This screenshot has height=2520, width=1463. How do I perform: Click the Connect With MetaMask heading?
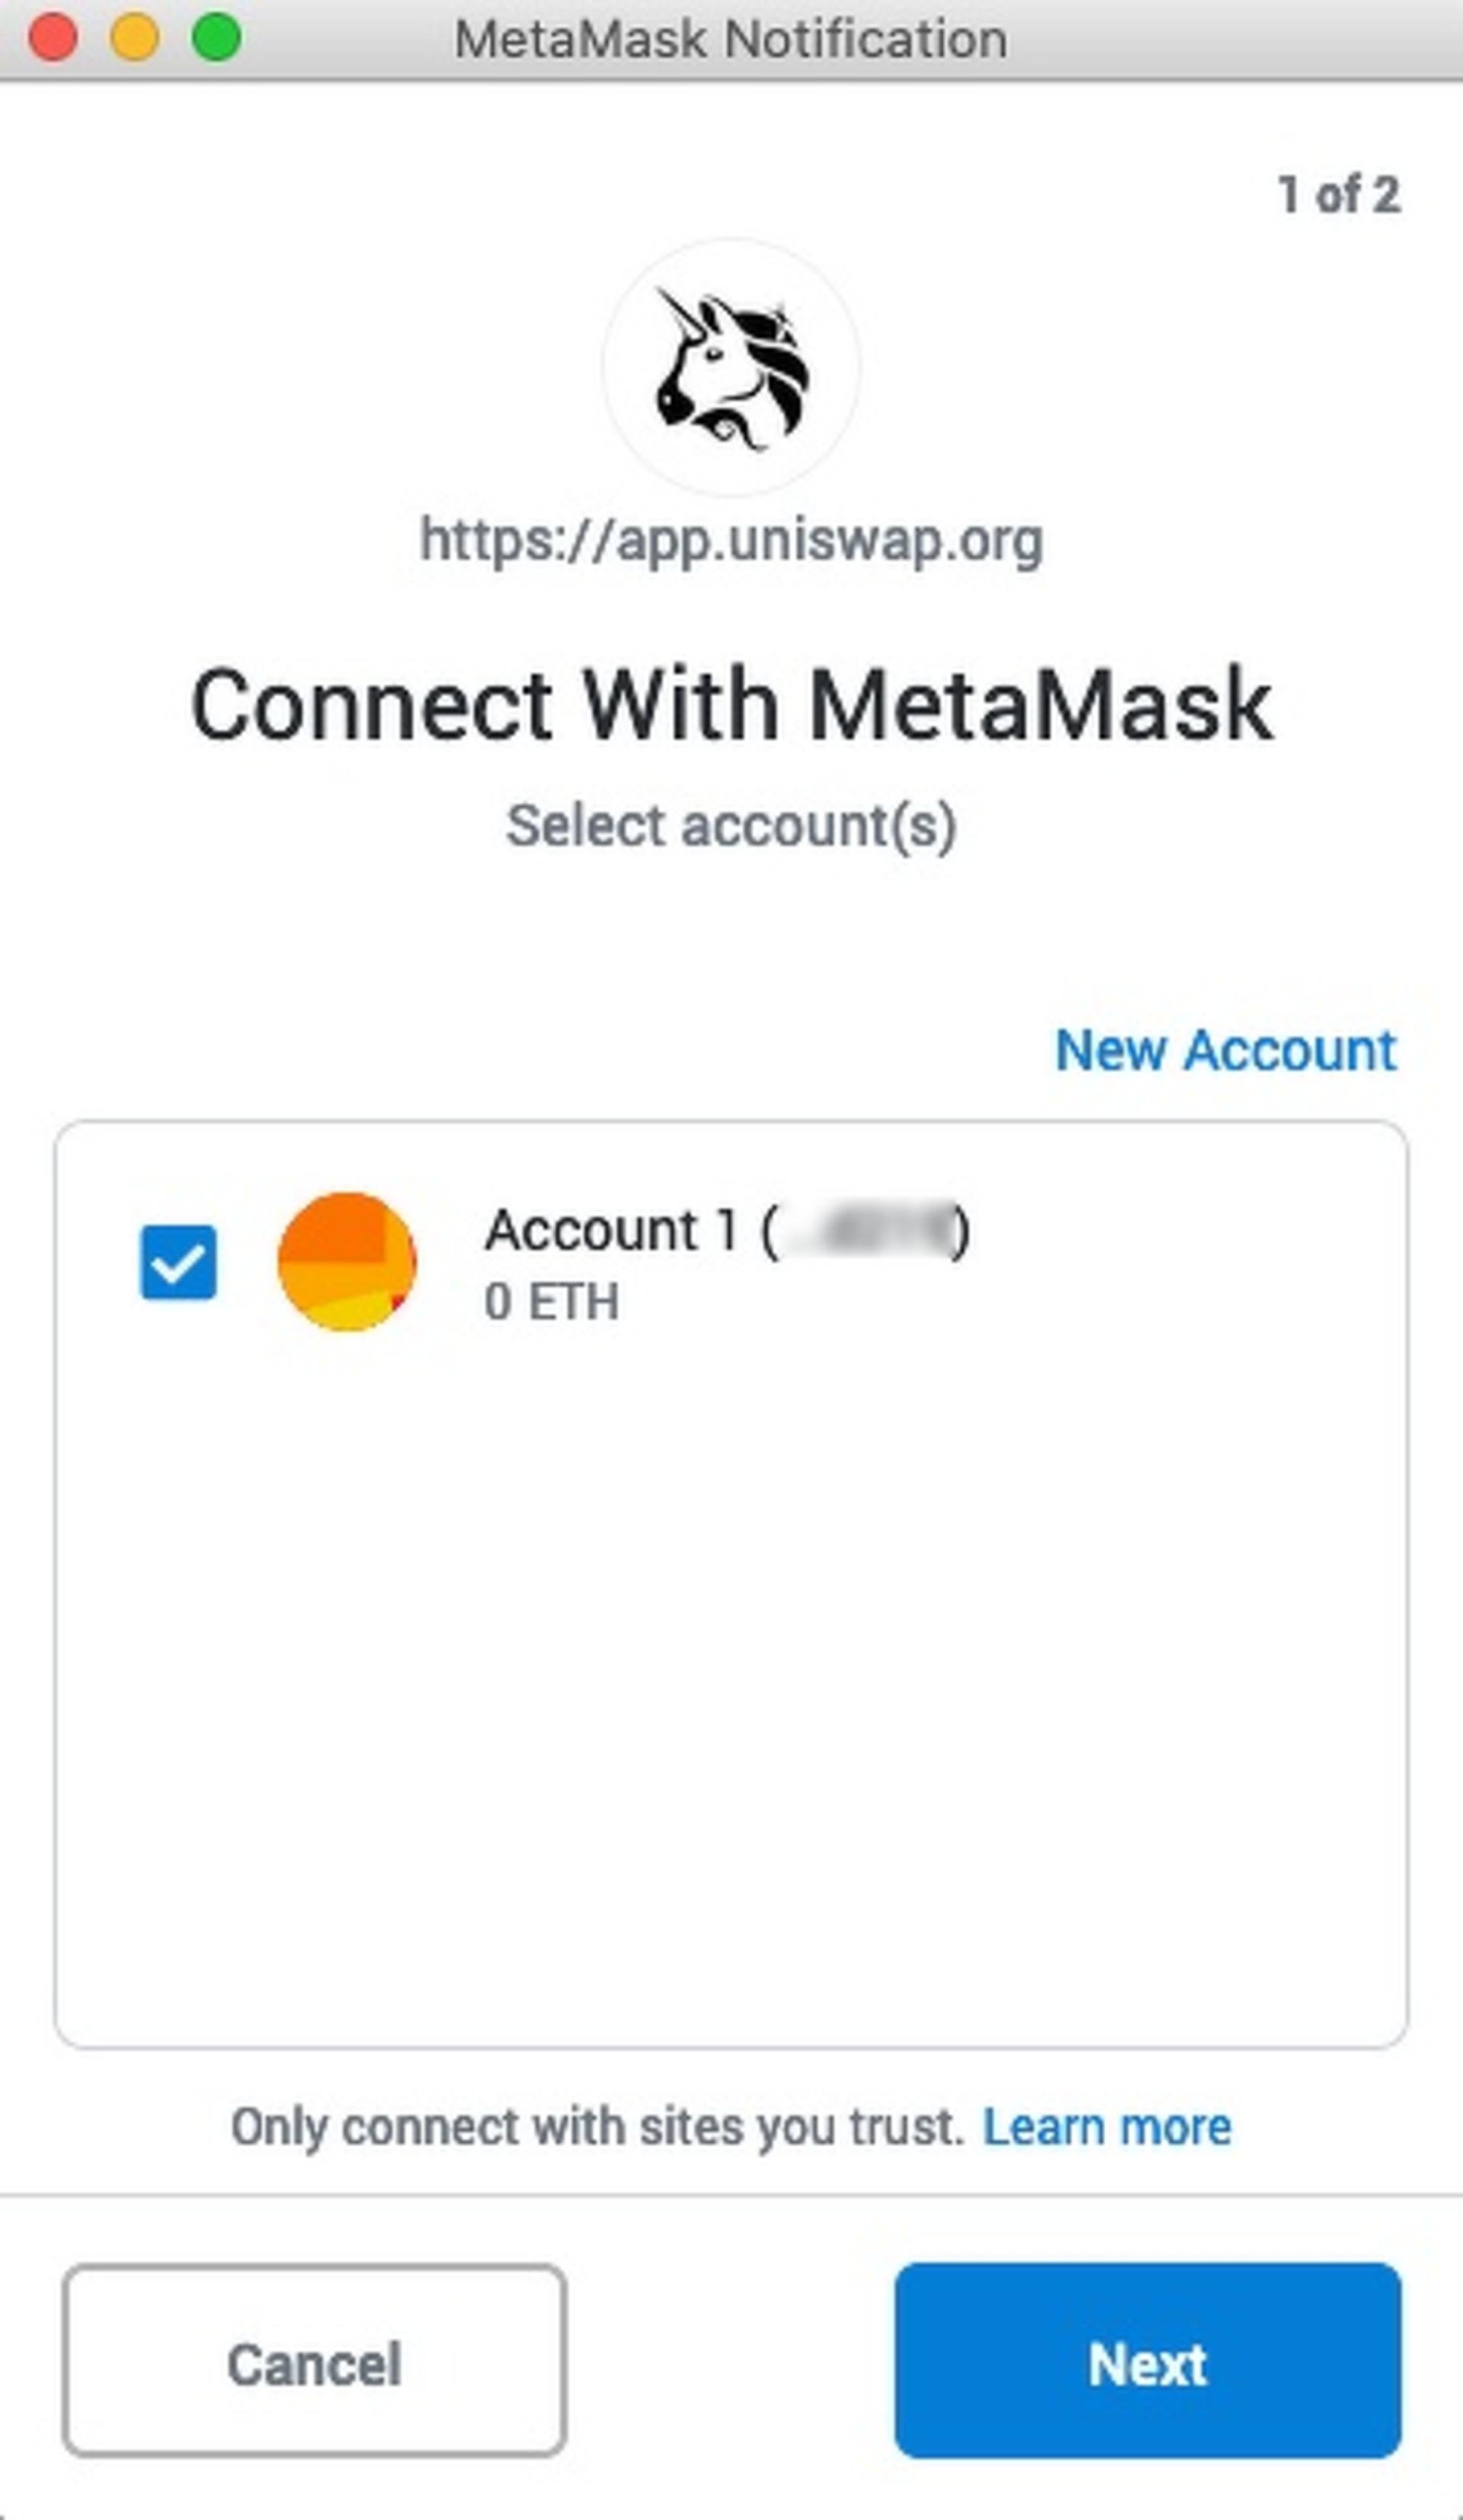click(731, 706)
